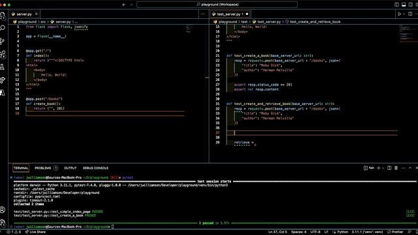418x235 pixels.
Task: Toggle the bottom panel layout icon
Action: [404, 5]
